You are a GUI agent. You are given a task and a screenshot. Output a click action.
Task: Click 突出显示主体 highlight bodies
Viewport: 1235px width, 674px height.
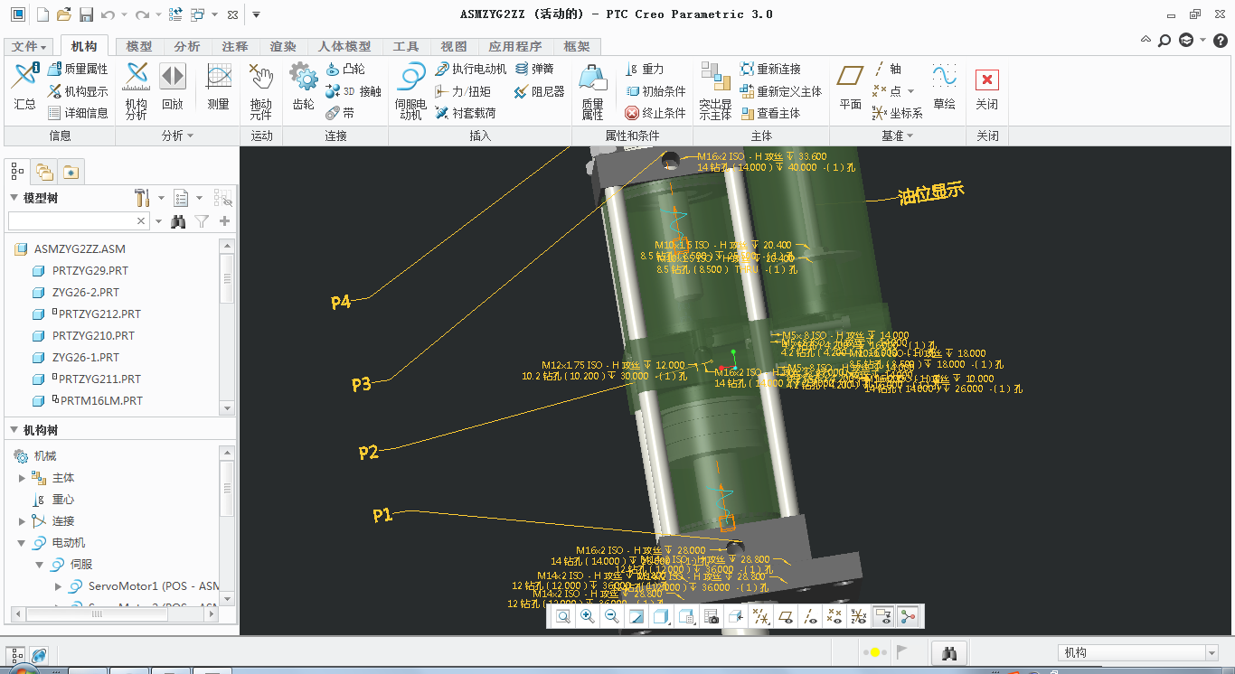point(715,90)
